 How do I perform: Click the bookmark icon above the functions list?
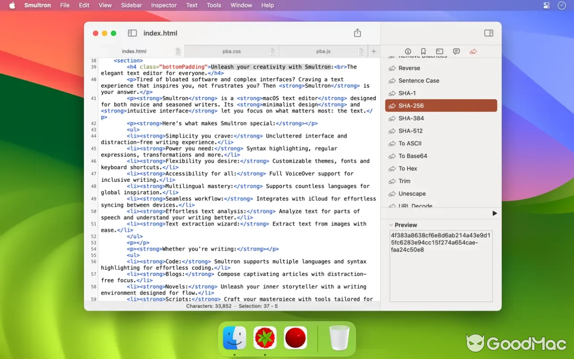click(423, 51)
